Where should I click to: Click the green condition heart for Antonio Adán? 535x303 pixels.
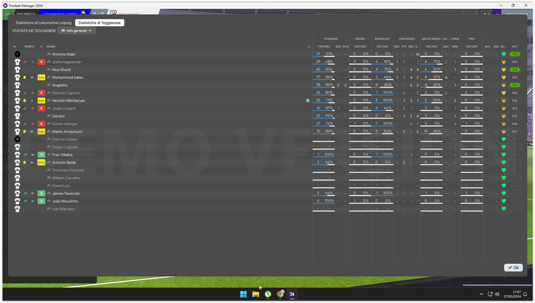click(x=504, y=54)
